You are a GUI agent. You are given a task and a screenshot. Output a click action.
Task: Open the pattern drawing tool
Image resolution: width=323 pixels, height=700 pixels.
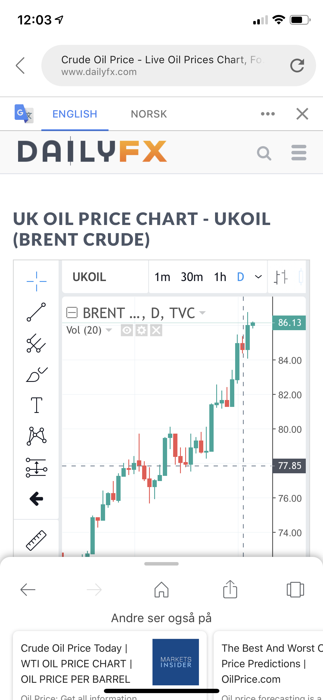tap(36, 436)
